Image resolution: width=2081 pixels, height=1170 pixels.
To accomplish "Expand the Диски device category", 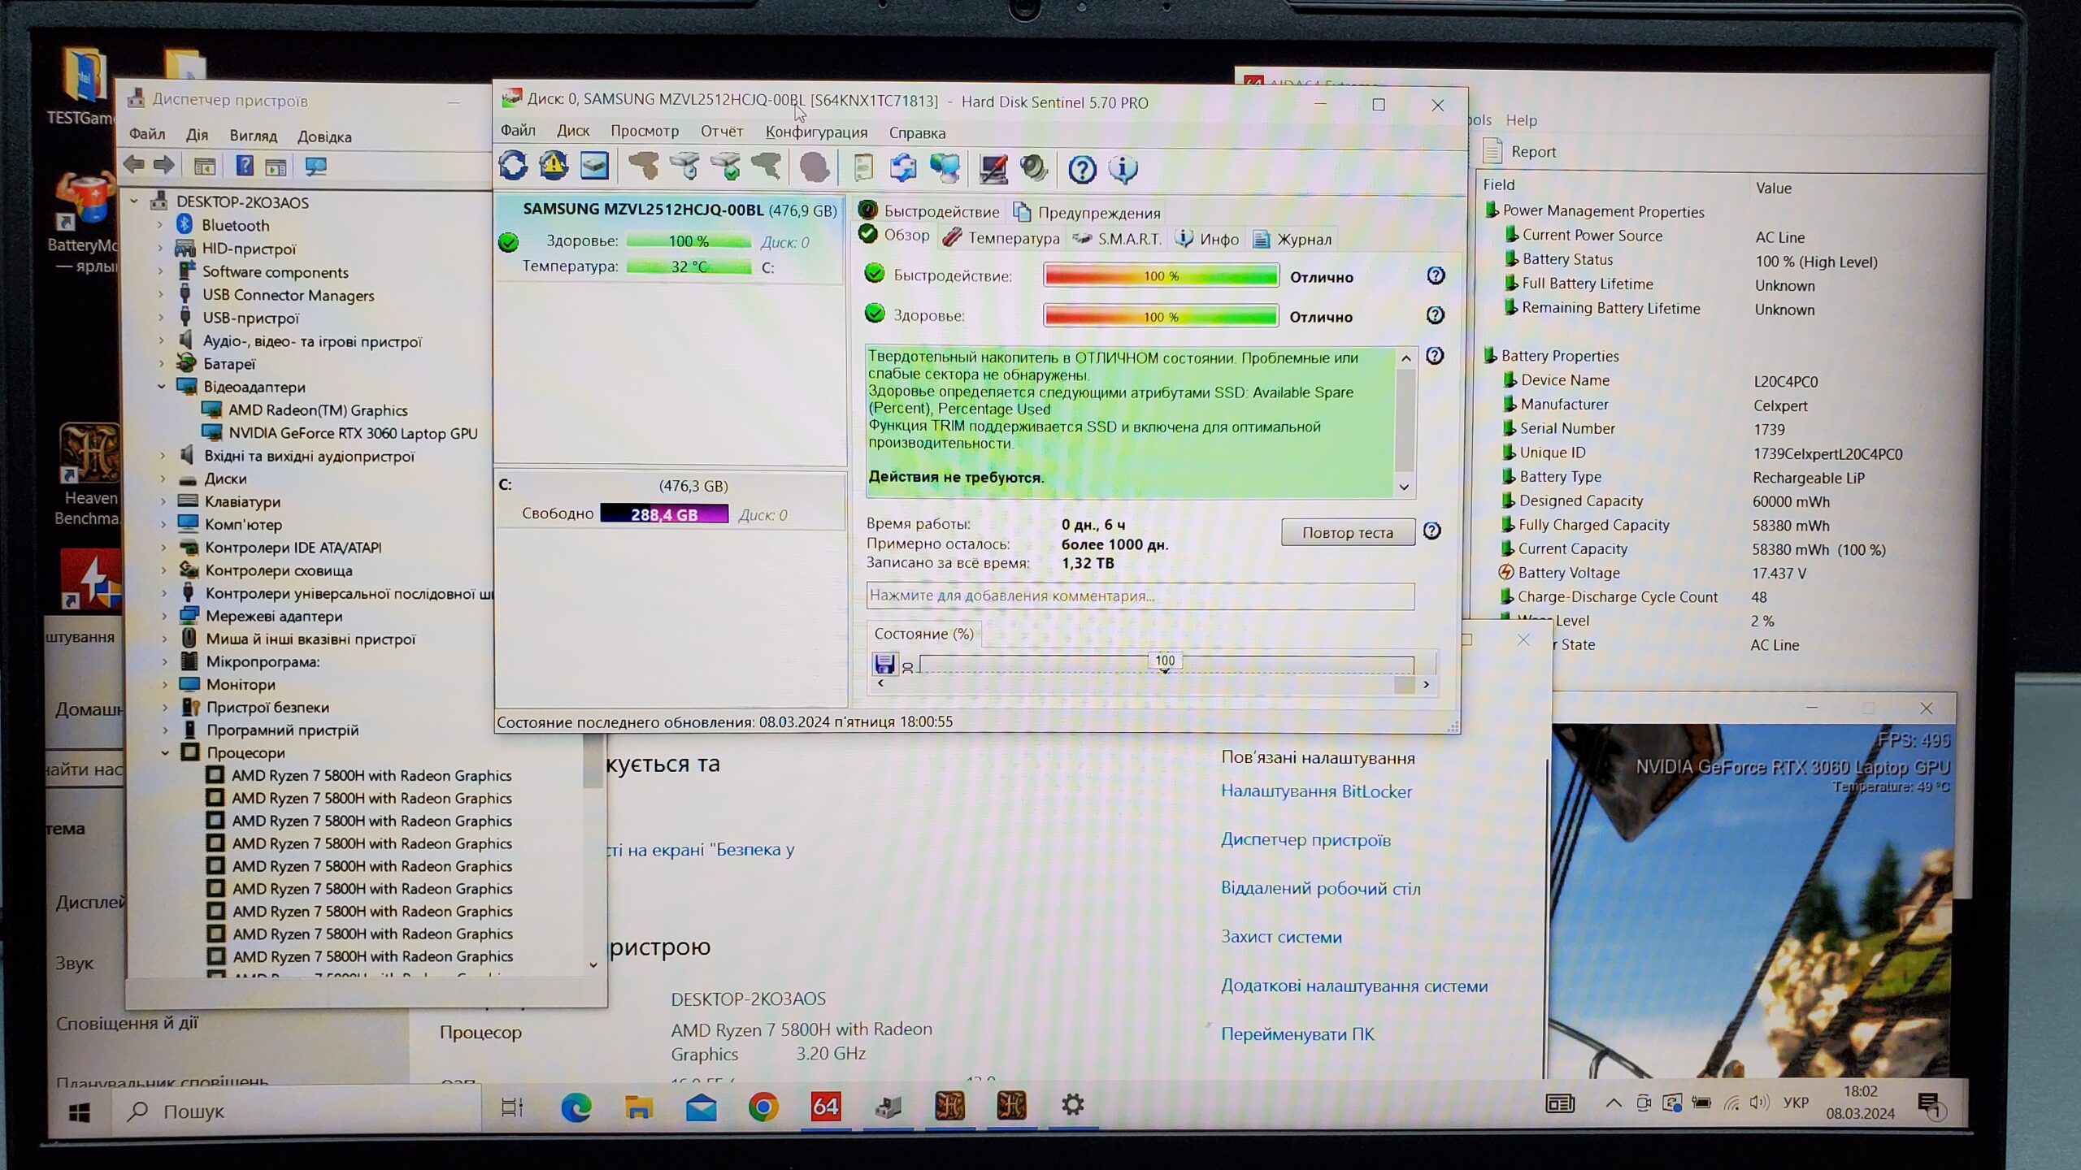I will [x=163, y=479].
